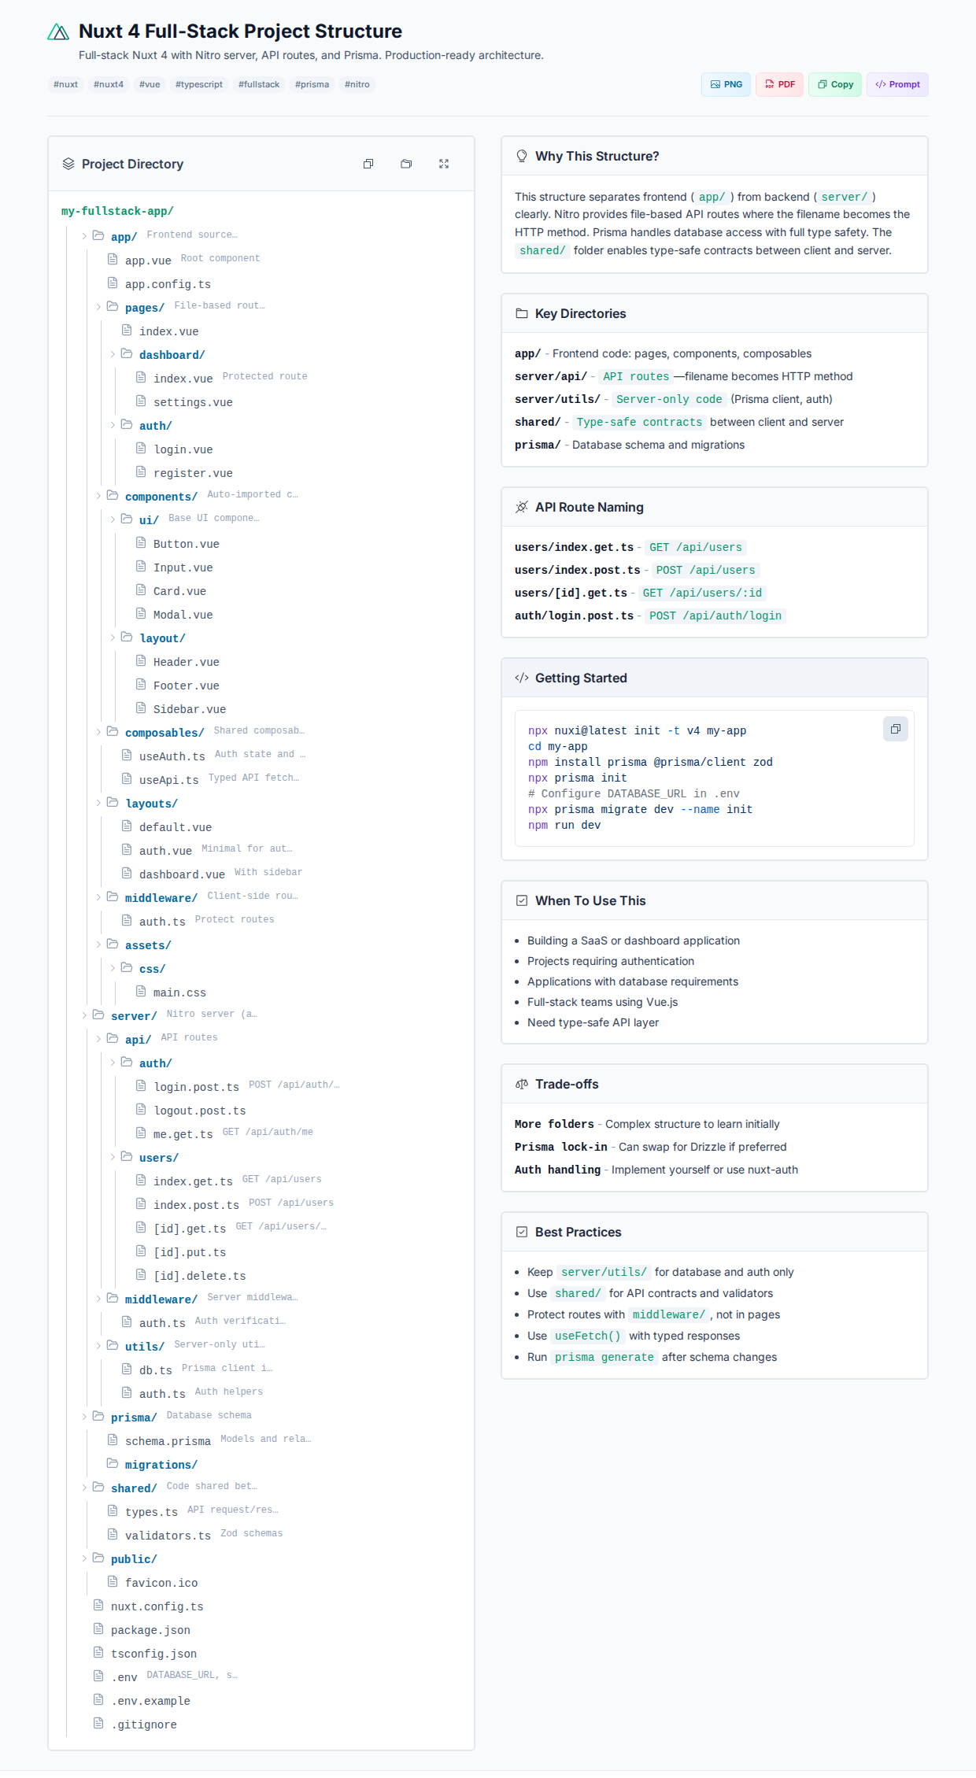Click the lightbulb icon beside Why This Structure
This screenshot has width=976, height=1778.
pyautogui.click(x=522, y=156)
